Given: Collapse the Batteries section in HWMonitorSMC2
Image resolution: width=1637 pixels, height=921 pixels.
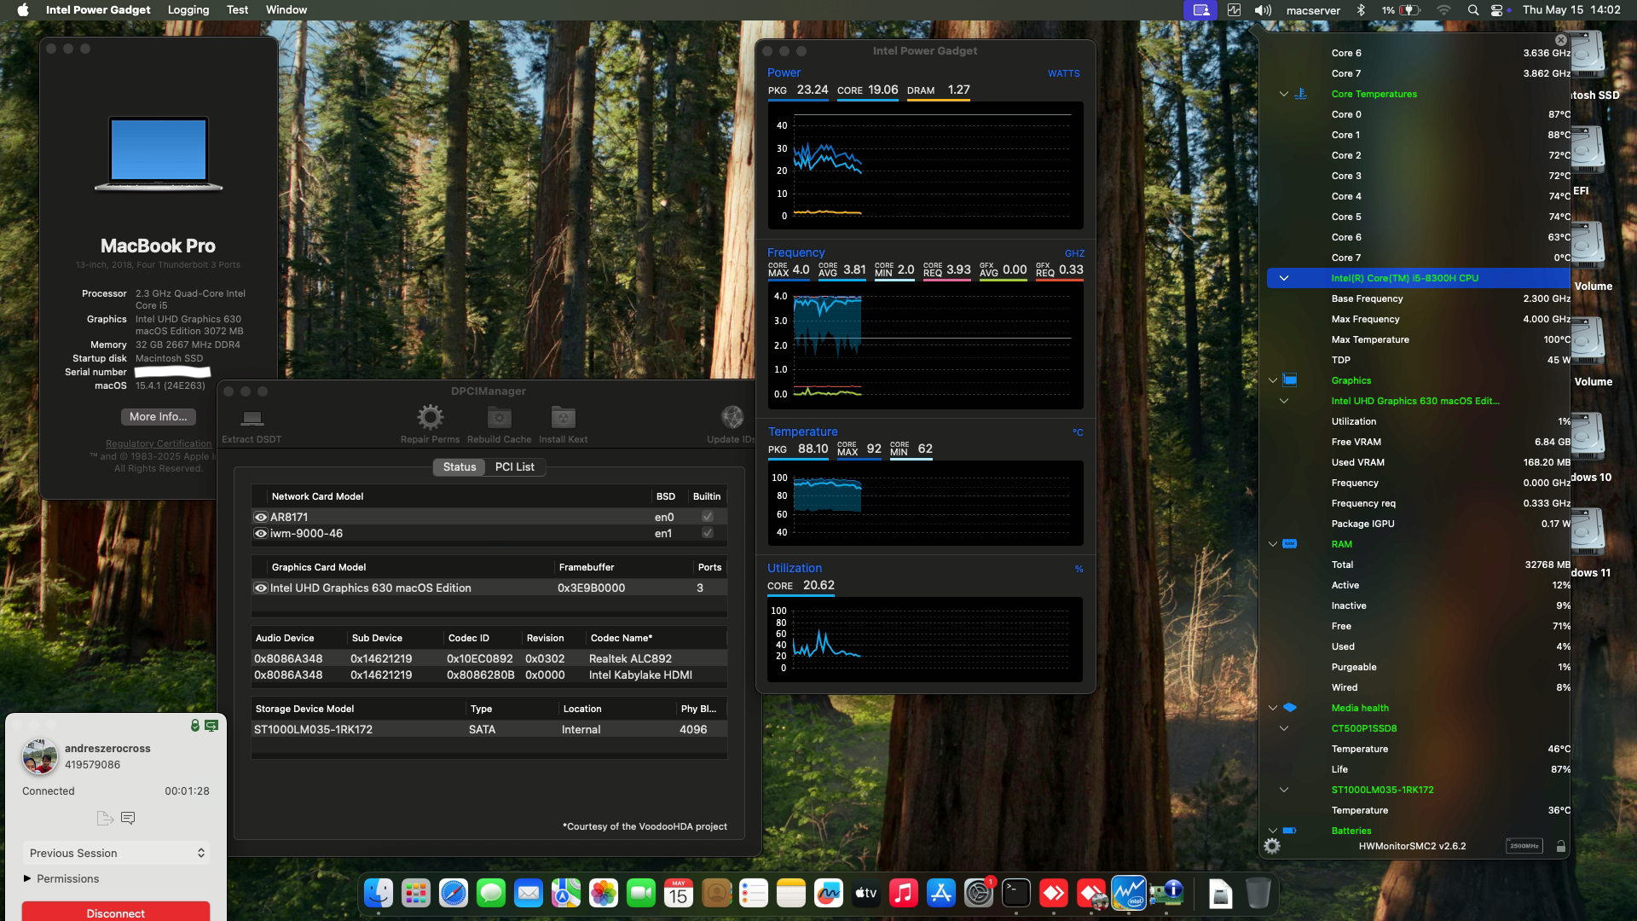Looking at the screenshot, I should (x=1273, y=830).
